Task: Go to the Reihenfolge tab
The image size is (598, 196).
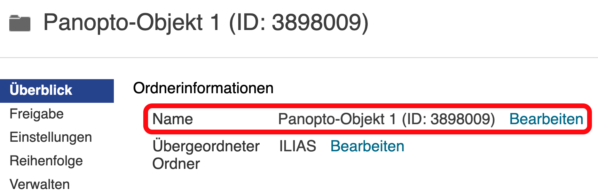Action: tap(46, 161)
